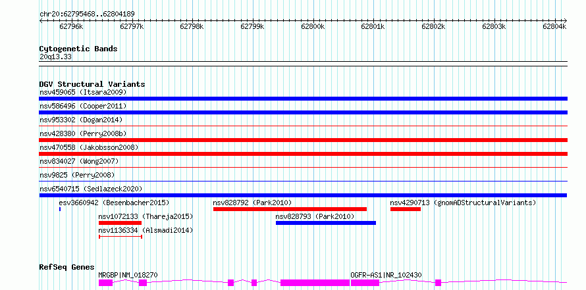Open nsv9825 (Perry2008) variant
The height and width of the screenshot is (290, 586).
[77, 176]
